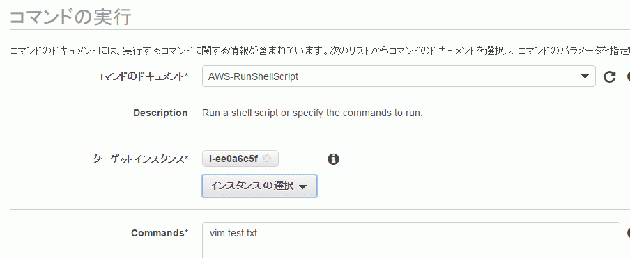Click the selected AWS-RunShellScript text
This screenshot has height=258, width=630.
coord(253,76)
